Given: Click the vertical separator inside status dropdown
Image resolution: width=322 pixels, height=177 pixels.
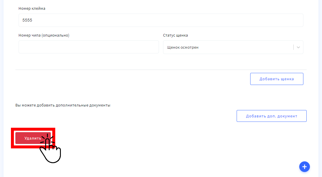Looking at the screenshot, I should [293, 47].
